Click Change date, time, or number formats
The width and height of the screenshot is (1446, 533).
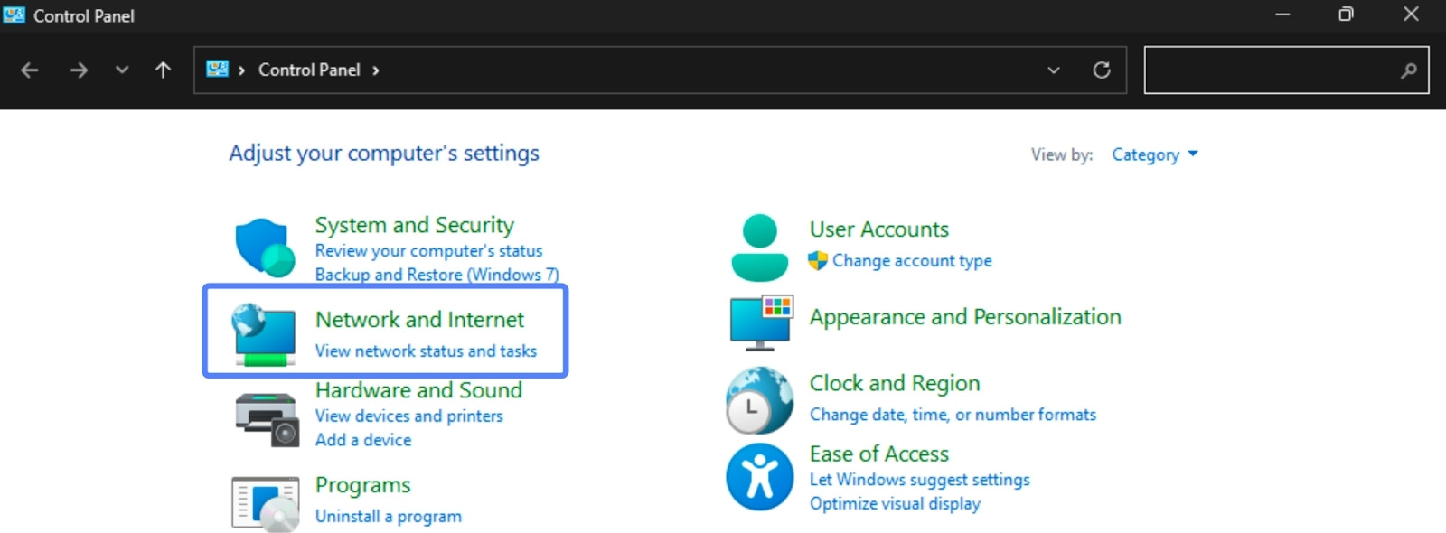coord(953,415)
